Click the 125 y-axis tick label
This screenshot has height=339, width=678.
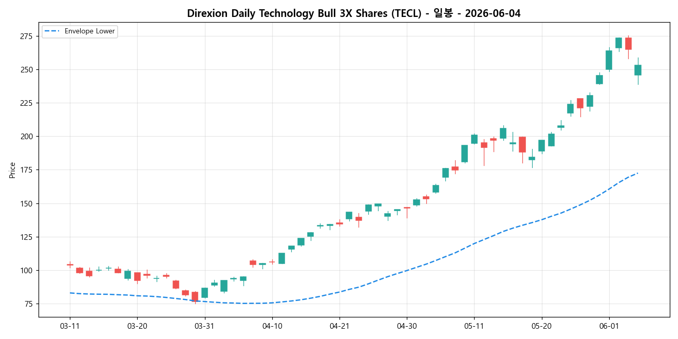pos(26,237)
